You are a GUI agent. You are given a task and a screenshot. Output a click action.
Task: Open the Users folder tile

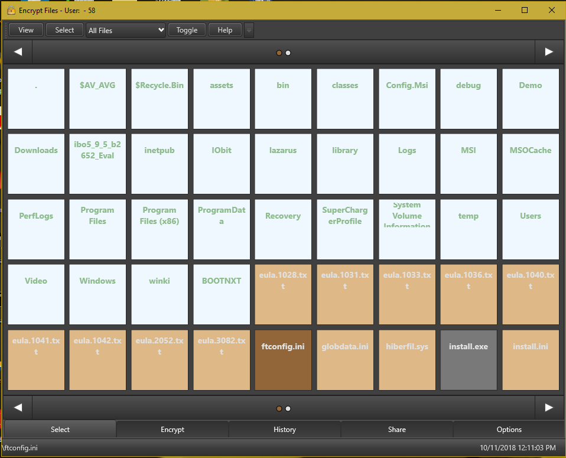(x=531, y=229)
